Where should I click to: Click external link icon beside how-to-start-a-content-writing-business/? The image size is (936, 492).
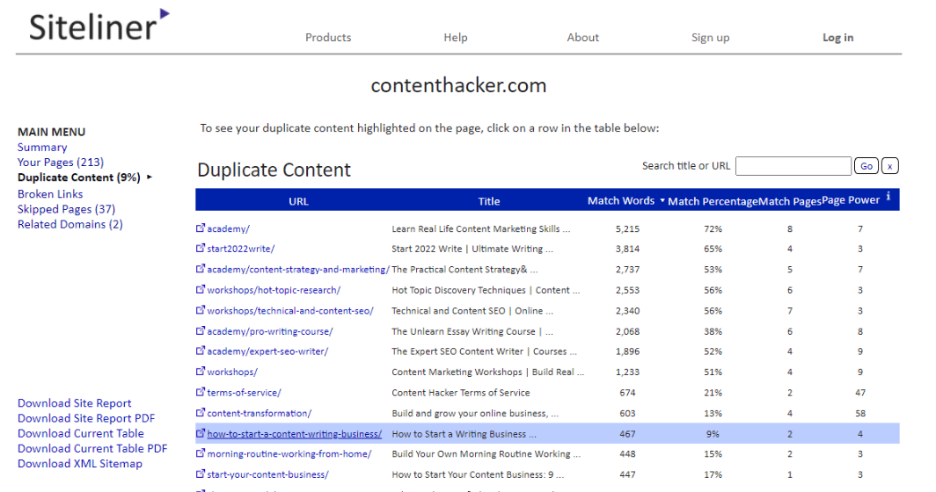click(201, 433)
